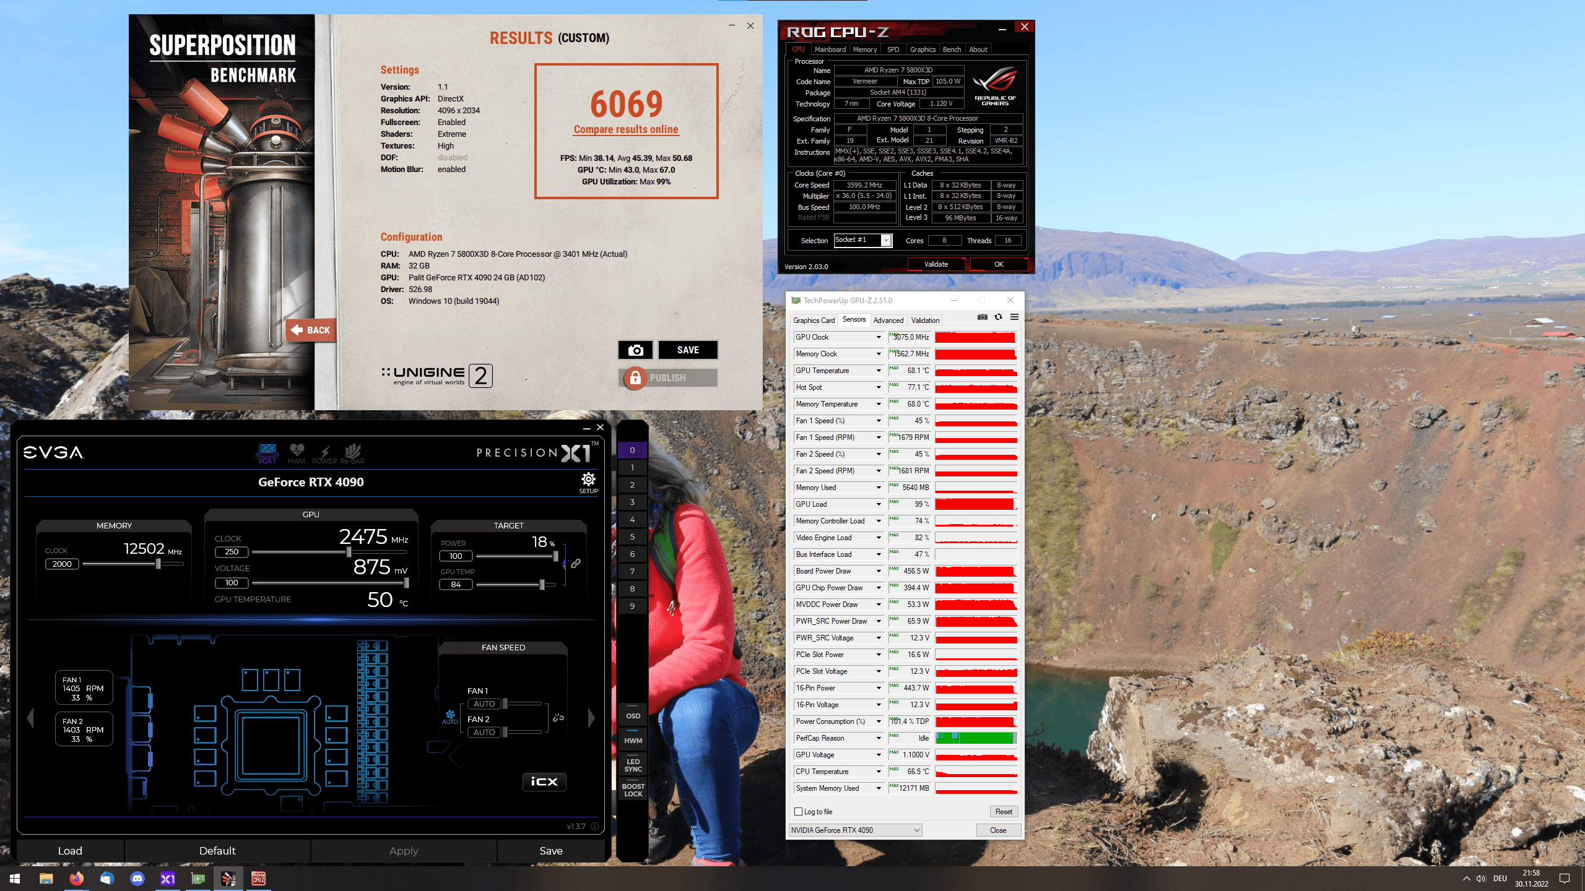
Task: Switch to Advanced tab in GPU-Z
Action: coord(888,321)
